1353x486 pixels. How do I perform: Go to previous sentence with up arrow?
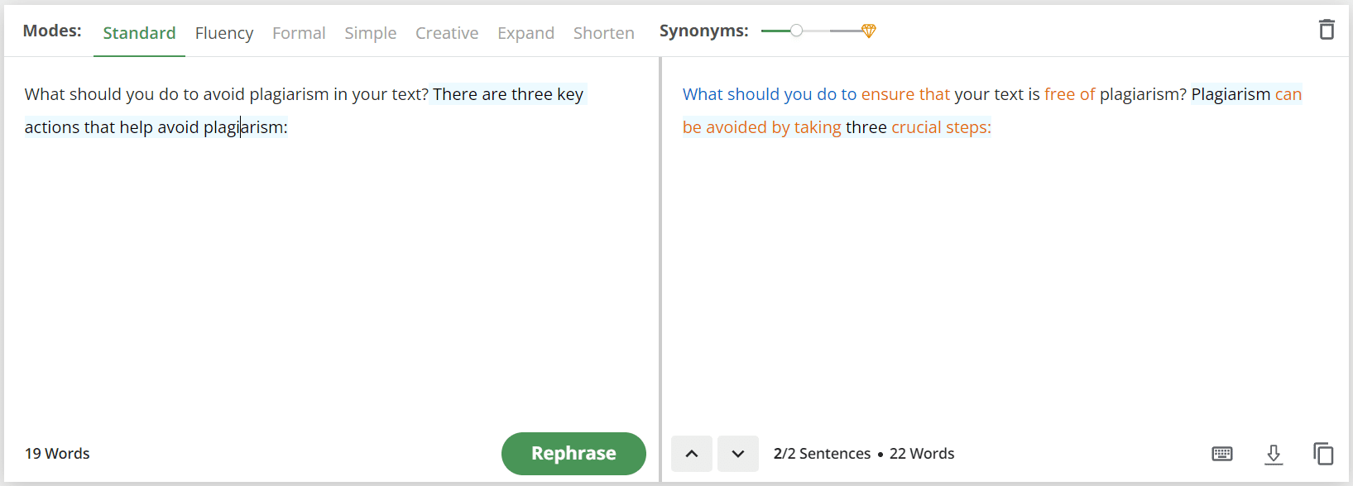coord(692,454)
